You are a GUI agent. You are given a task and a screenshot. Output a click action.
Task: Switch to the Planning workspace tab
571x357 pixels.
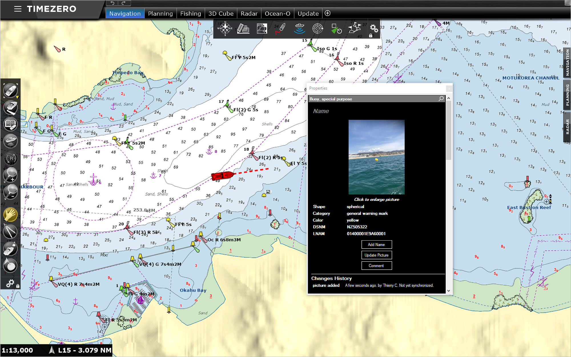coord(160,13)
